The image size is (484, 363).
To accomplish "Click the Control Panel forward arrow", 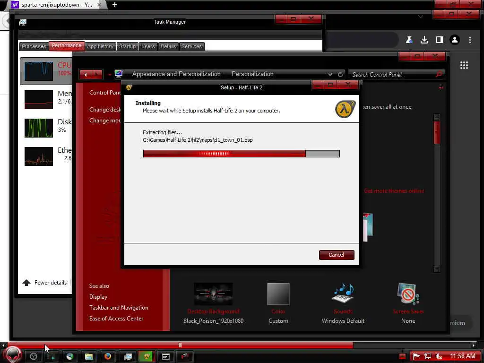I will point(96,74).
